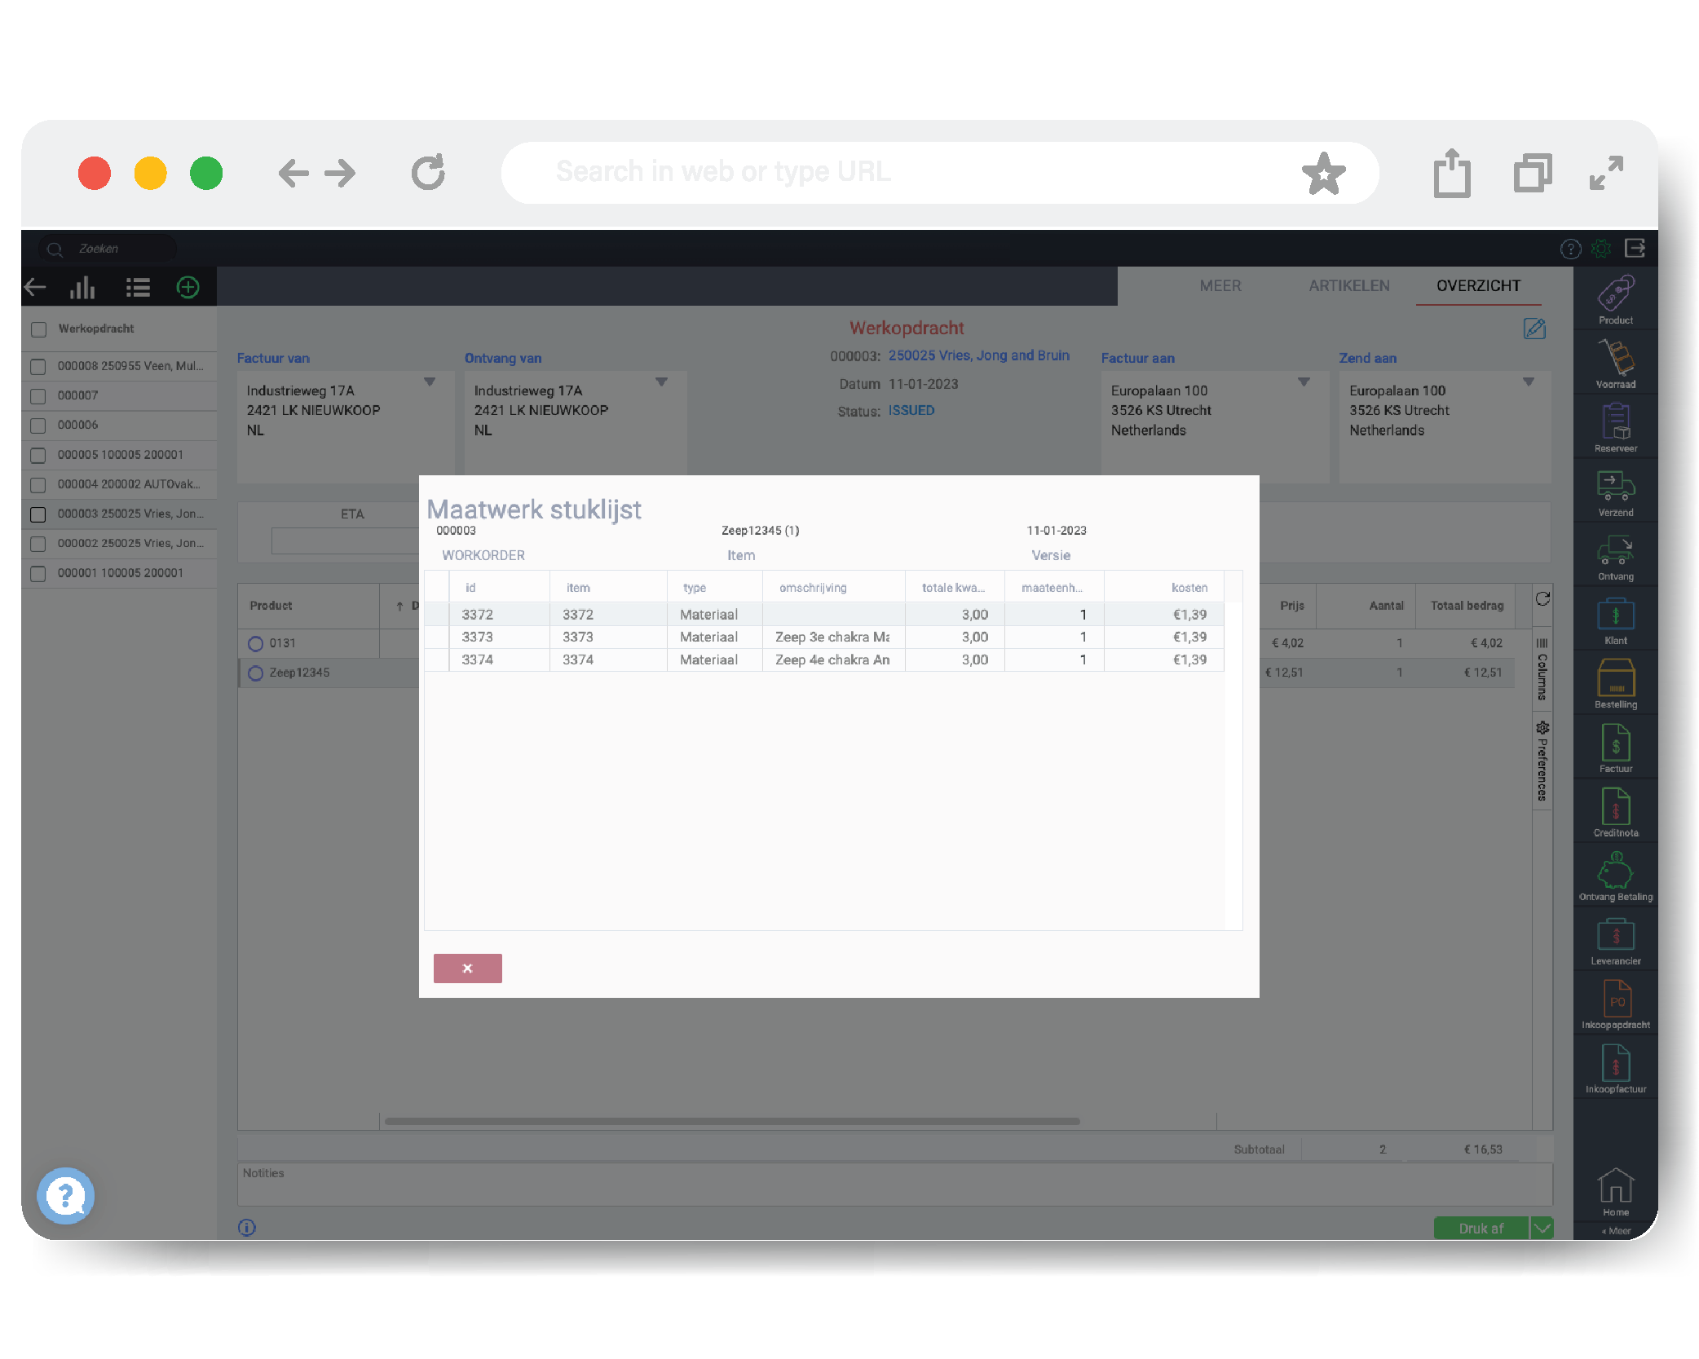The width and height of the screenshot is (1699, 1359).
Task: Click the bar chart statistics icon
Action: (82, 287)
